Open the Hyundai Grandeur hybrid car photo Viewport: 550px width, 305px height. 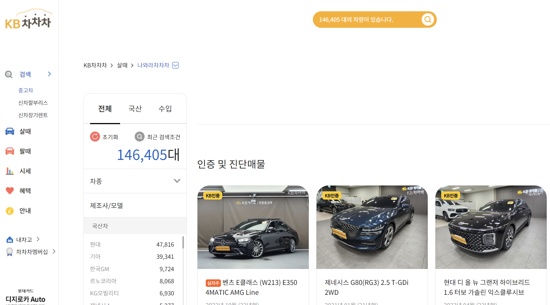(491, 227)
